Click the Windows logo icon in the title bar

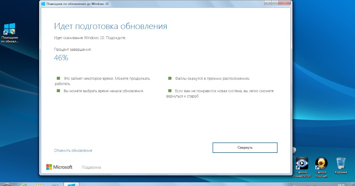pos(43,4)
